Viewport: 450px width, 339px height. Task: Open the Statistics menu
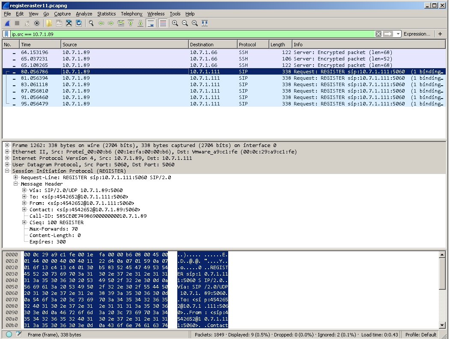point(106,14)
